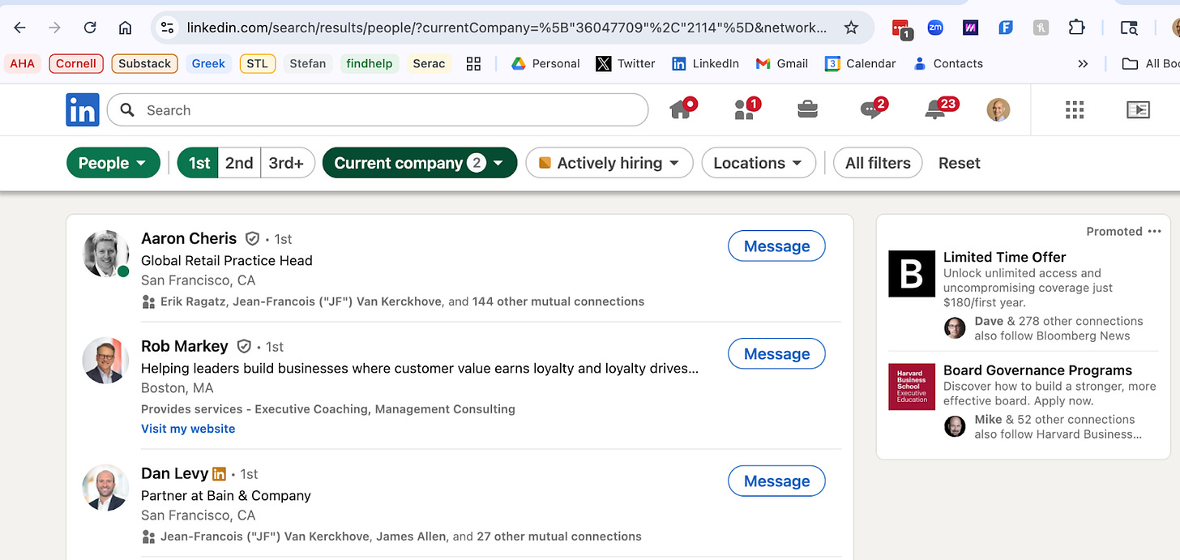View site information icon in address bar

(x=167, y=28)
